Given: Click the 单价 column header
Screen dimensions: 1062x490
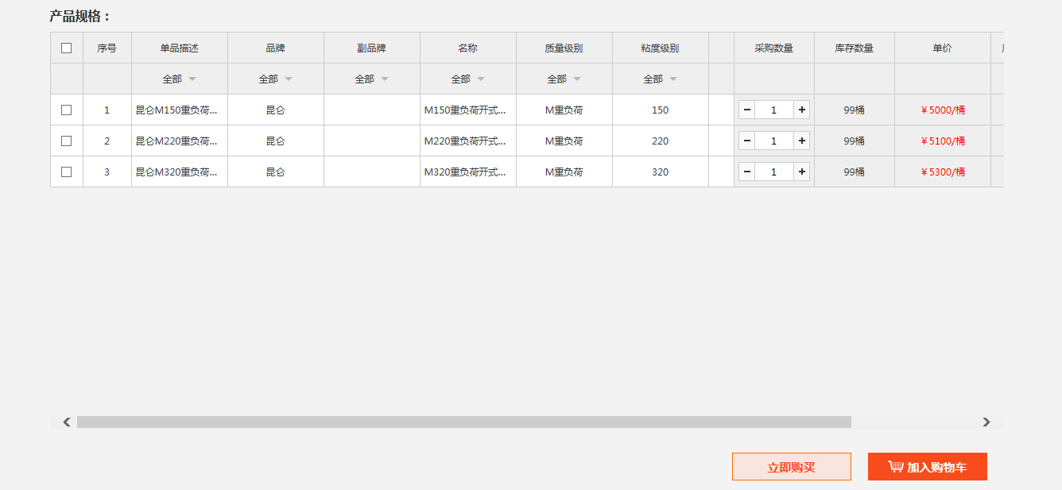Looking at the screenshot, I should 943,48.
